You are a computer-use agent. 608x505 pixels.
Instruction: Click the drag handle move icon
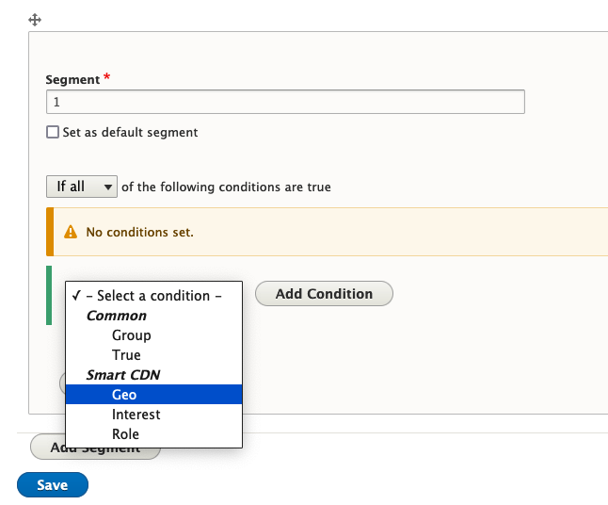pos(35,19)
